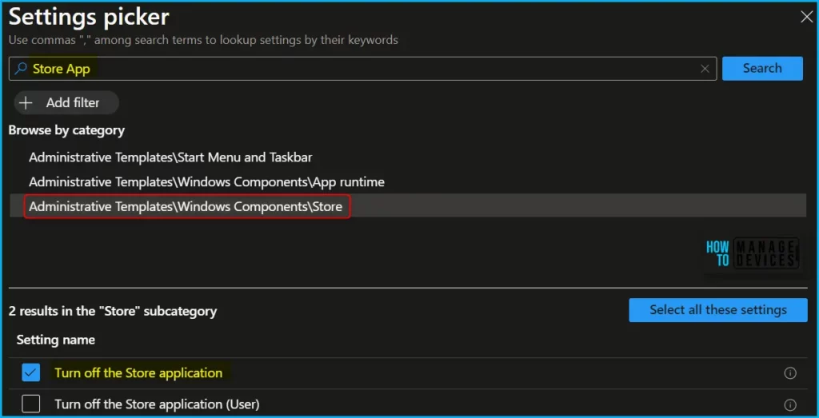Click the 2 results in Store subcategory text
This screenshot has height=418, width=819.
(112, 312)
